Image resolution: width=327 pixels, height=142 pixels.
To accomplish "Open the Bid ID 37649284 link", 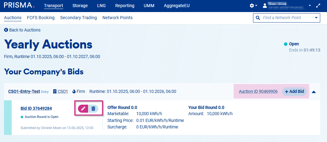I will pos(36,108).
